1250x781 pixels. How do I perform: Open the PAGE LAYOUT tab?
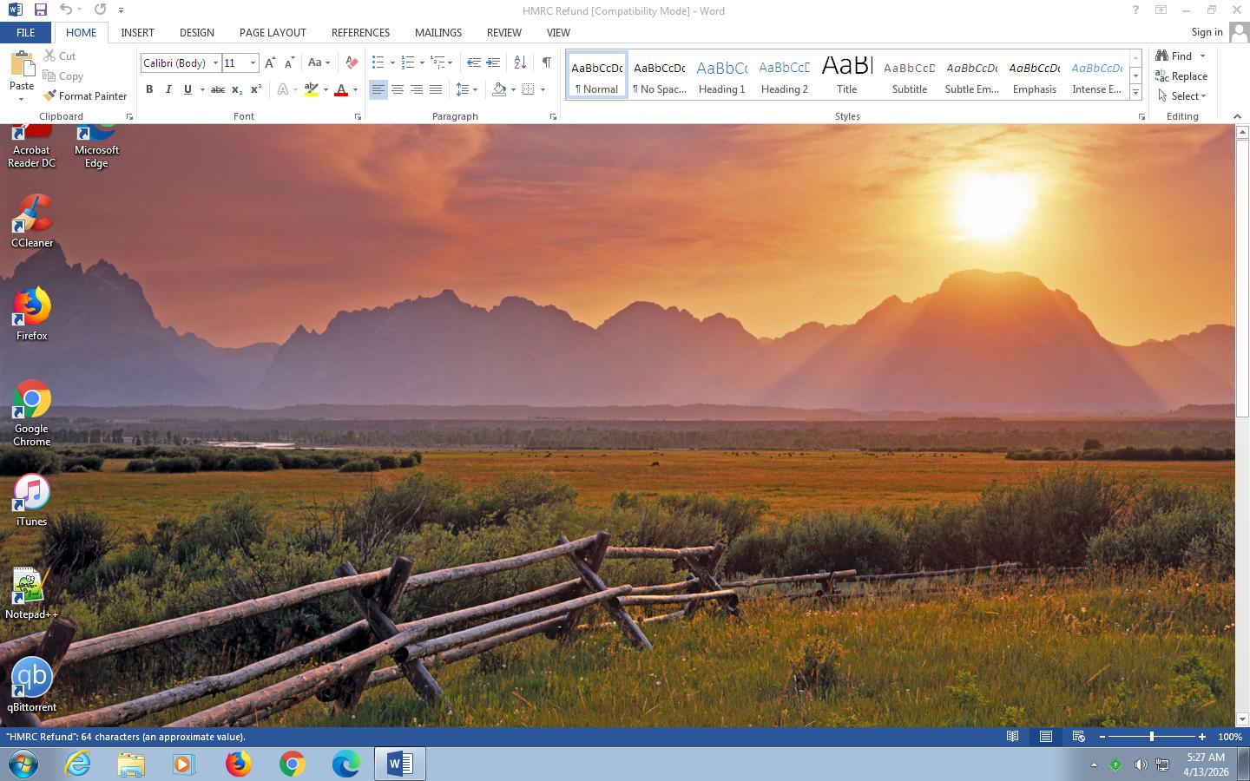pyautogui.click(x=273, y=32)
